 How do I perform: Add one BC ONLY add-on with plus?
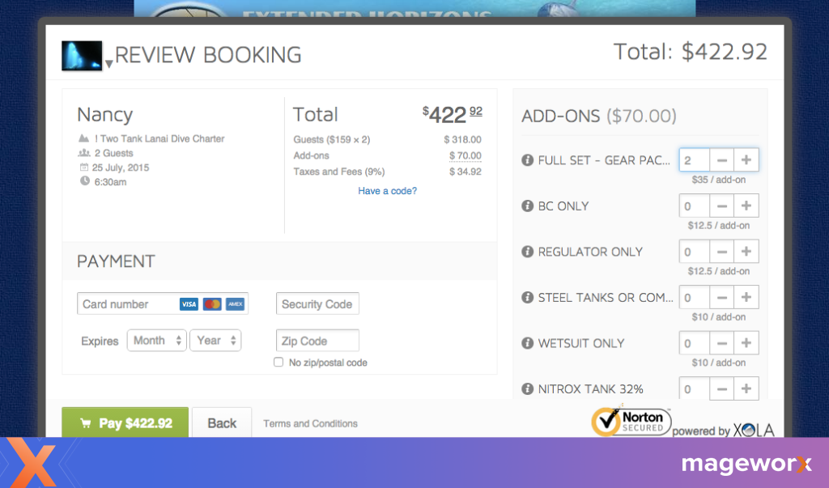click(746, 206)
